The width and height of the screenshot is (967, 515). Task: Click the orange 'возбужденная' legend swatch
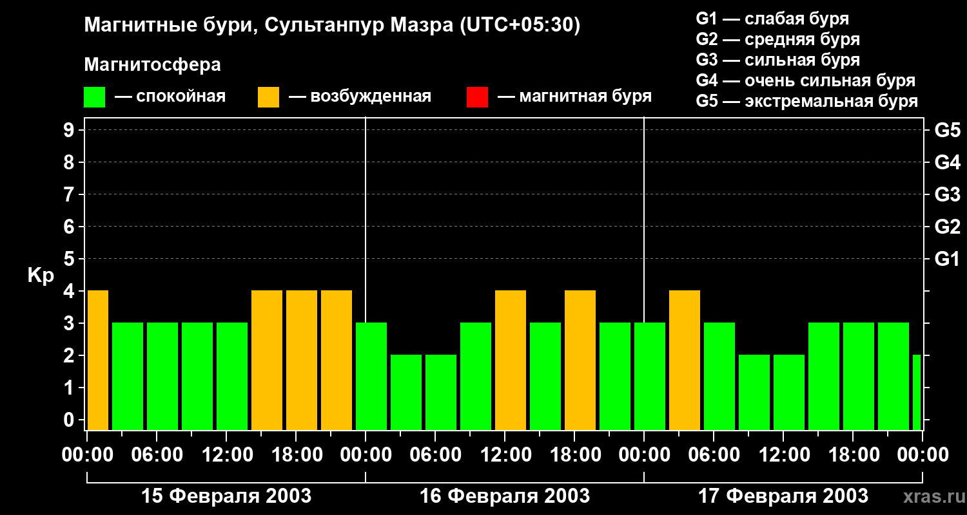(268, 97)
